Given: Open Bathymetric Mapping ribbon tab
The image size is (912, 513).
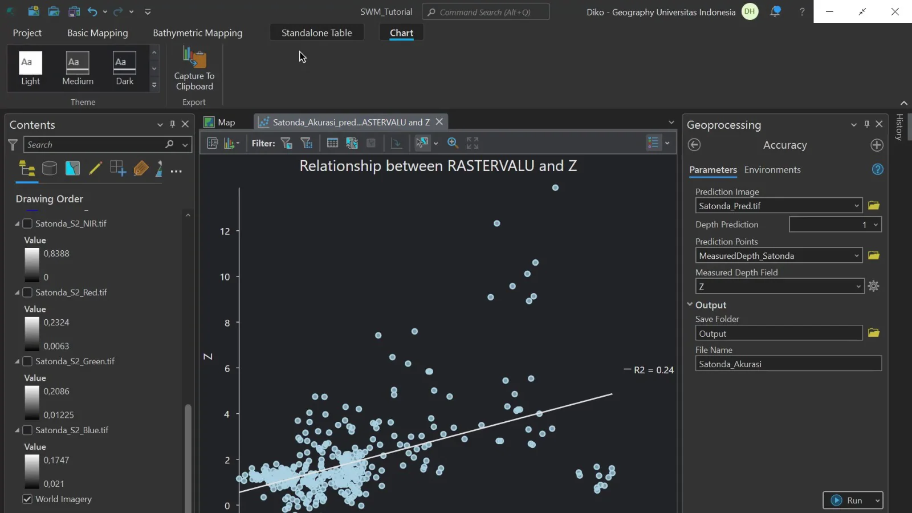Looking at the screenshot, I should pyautogui.click(x=198, y=33).
